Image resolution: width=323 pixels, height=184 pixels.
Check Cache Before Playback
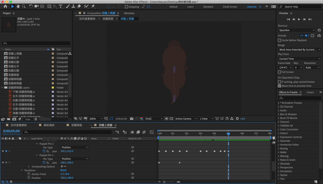click(279, 40)
